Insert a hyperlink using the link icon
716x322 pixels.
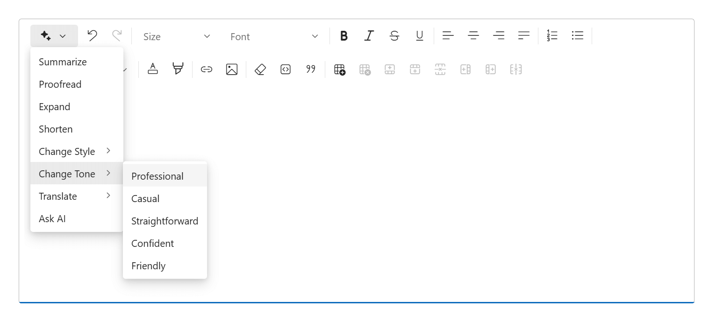(x=206, y=69)
